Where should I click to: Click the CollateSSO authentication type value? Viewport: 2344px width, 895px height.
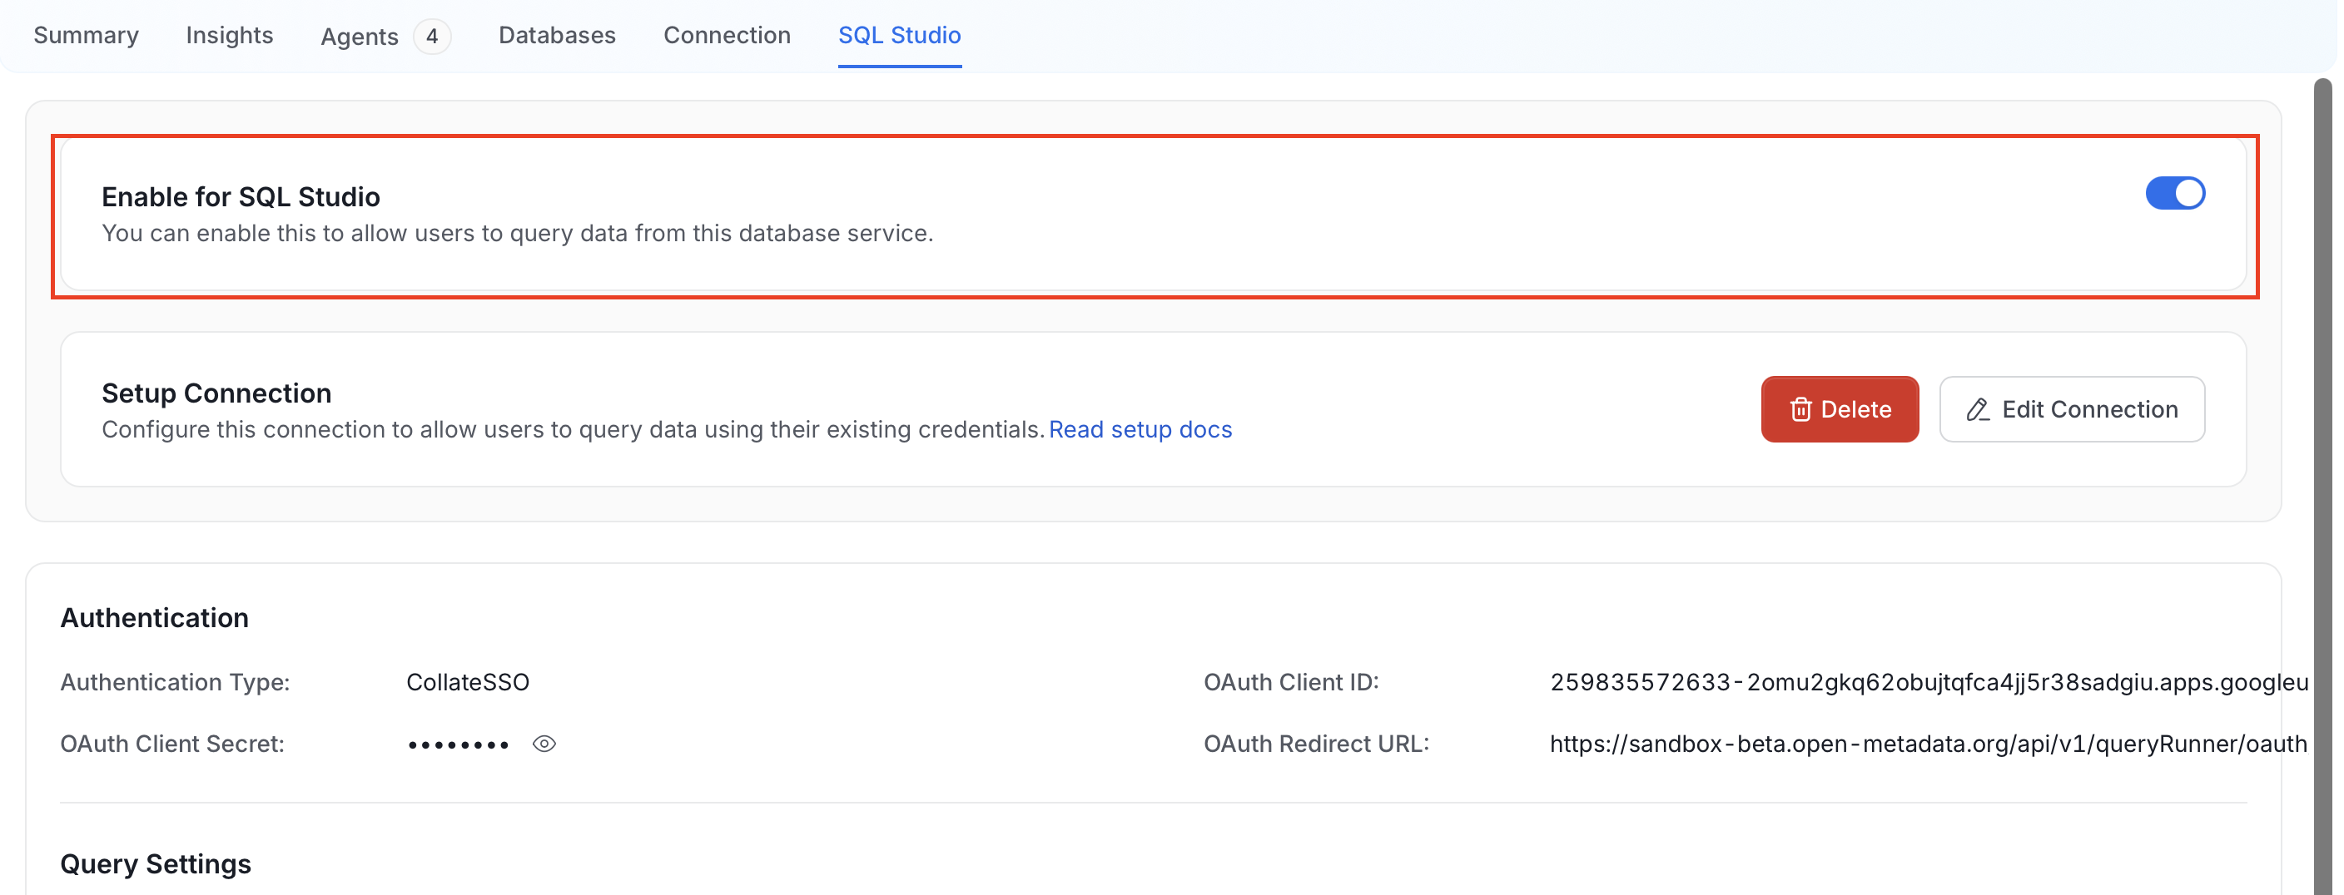468,682
